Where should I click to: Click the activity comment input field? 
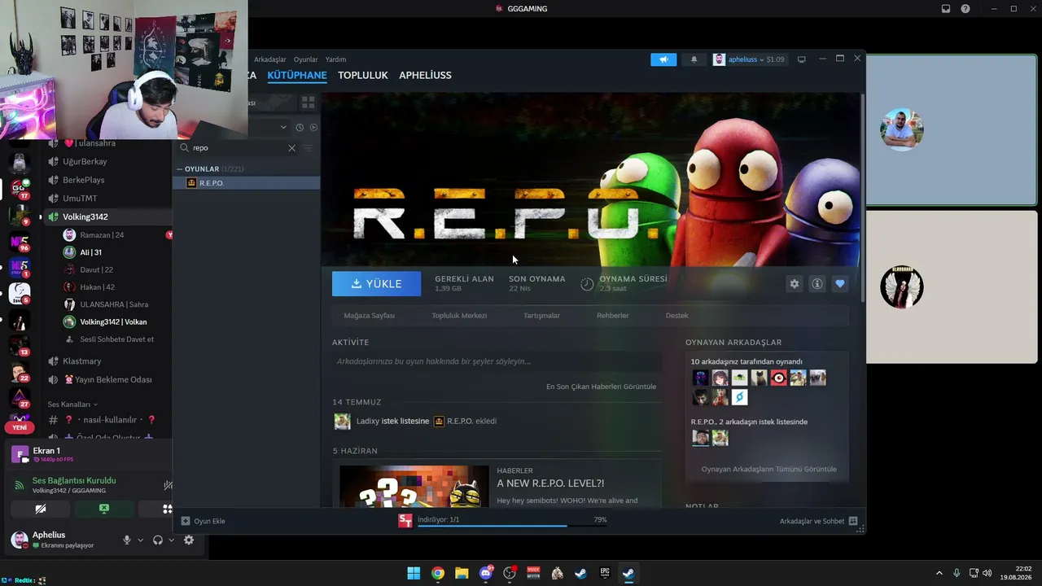point(497,361)
